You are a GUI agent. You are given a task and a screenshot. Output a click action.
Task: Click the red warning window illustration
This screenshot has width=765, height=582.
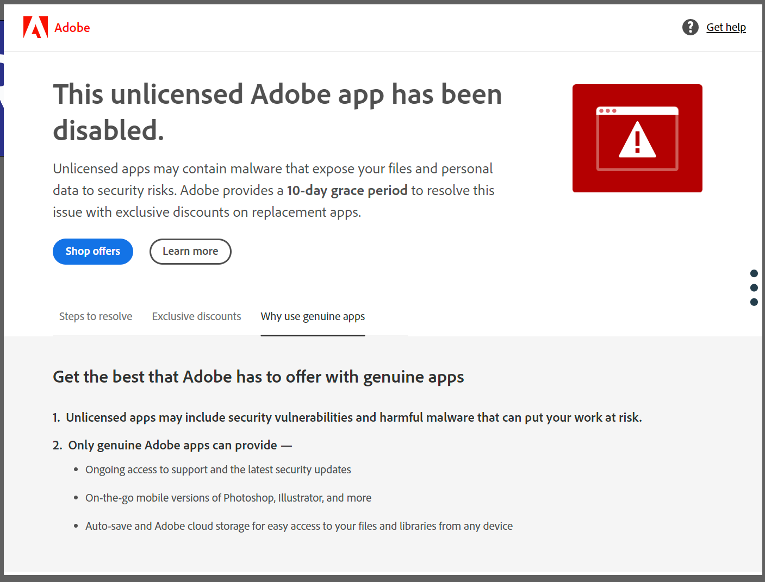point(637,138)
